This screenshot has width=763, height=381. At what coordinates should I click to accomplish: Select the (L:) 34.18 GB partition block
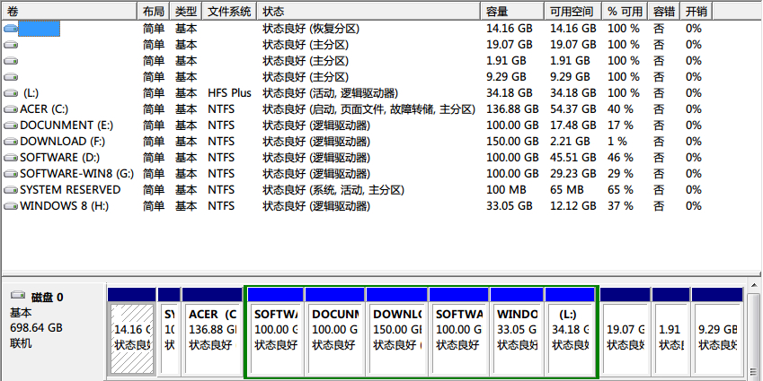(x=570, y=332)
